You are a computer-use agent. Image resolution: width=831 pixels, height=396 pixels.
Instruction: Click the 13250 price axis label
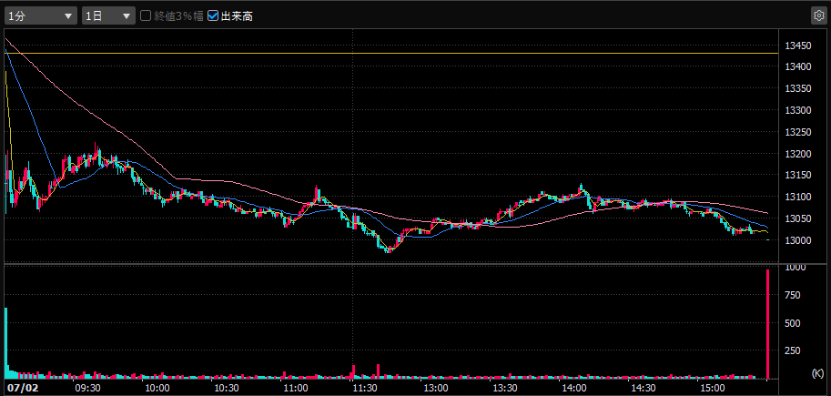click(x=797, y=132)
